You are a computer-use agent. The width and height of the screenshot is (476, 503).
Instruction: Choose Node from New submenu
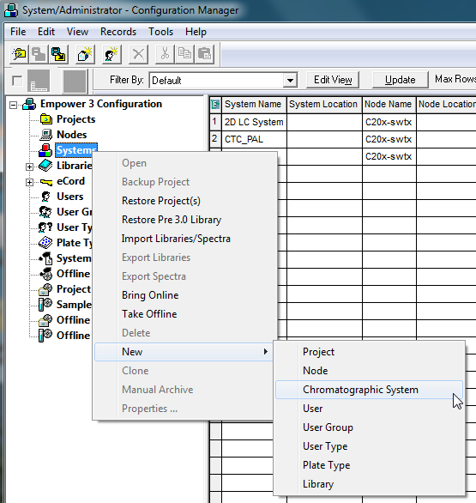(369, 371)
